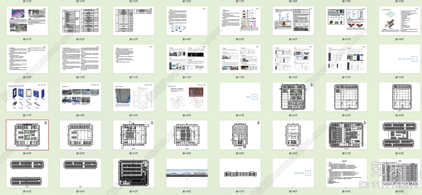Select the page 197 section thumbnail
This screenshot has height=195, width=422.
tap(240, 173)
